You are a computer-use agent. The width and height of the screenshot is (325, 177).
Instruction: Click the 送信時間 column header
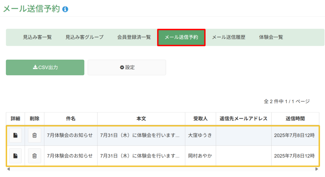[x=295, y=119]
